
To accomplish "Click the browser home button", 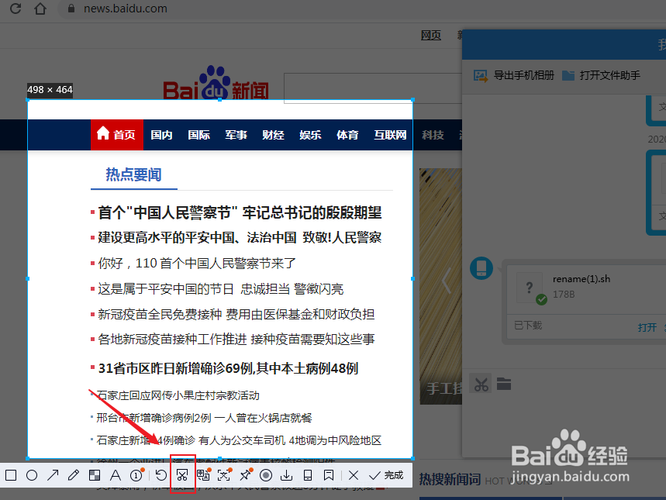I will click(x=40, y=8).
